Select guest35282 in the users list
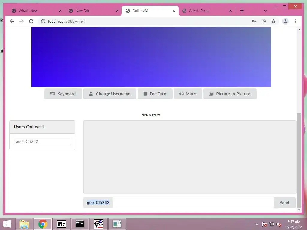The image size is (307, 230). point(42,141)
